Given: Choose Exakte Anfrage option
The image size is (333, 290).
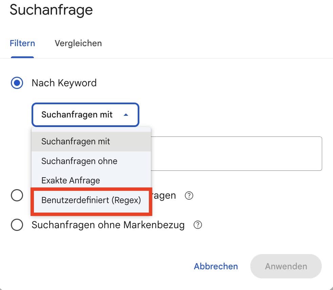Looking at the screenshot, I should coord(91,181).
